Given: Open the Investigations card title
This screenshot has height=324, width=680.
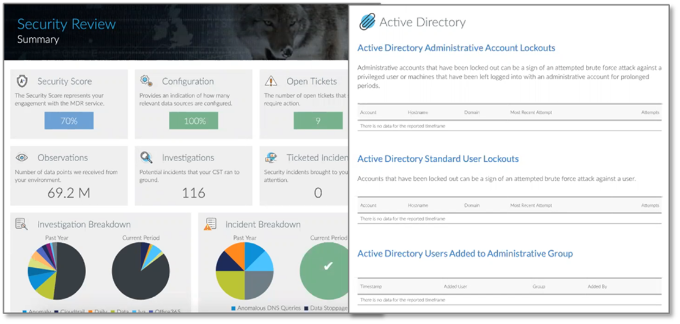Looking at the screenshot, I should point(188,158).
